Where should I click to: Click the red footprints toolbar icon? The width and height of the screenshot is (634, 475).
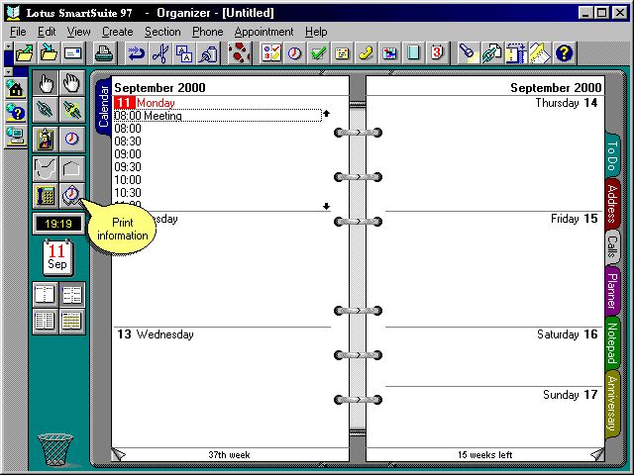pos(239,53)
